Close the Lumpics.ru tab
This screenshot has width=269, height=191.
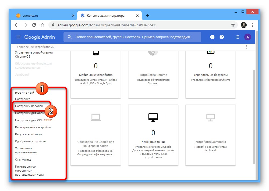pos(73,16)
